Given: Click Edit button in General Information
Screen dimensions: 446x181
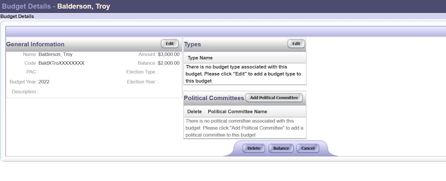Looking at the screenshot, I should point(170,44).
